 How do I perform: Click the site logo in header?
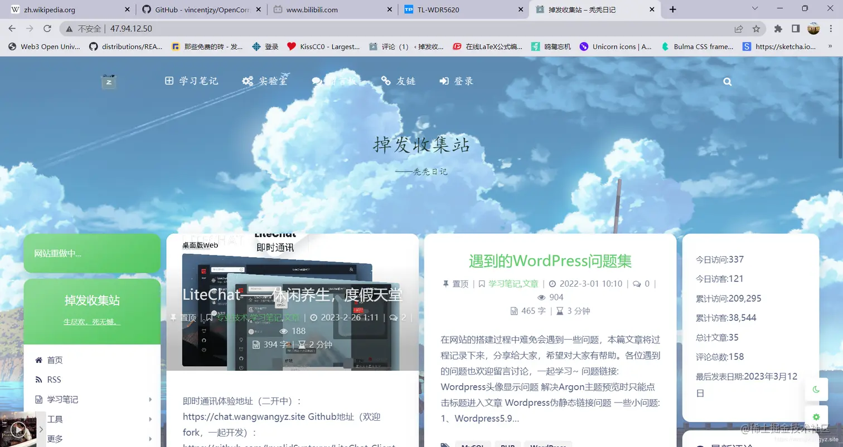click(x=109, y=81)
